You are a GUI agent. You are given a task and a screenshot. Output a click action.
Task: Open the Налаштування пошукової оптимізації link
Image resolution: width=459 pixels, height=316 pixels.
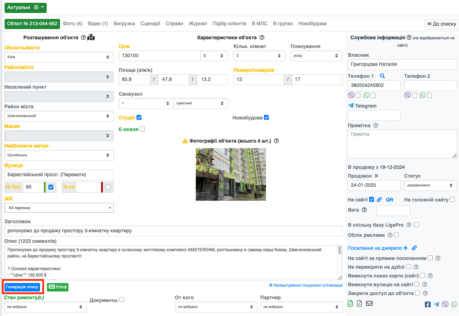[306, 285]
